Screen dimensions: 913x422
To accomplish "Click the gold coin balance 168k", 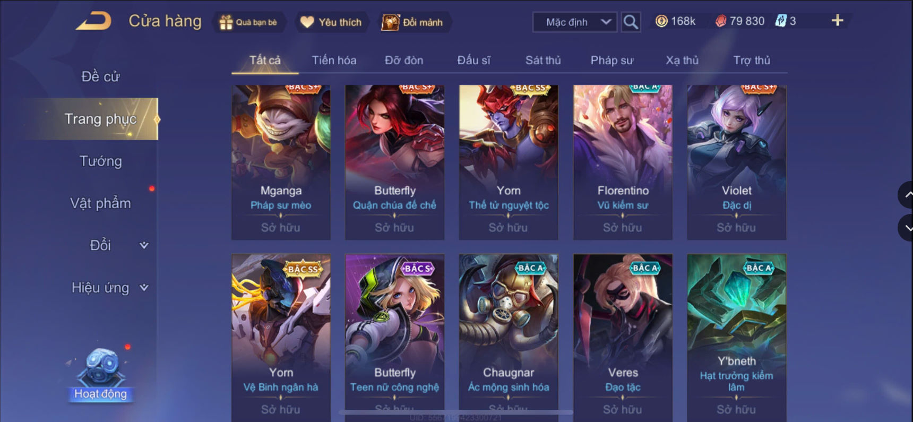I will tap(675, 21).
